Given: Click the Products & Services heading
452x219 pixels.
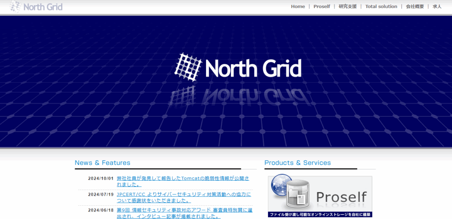Looking at the screenshot, I should coord(298,163).
